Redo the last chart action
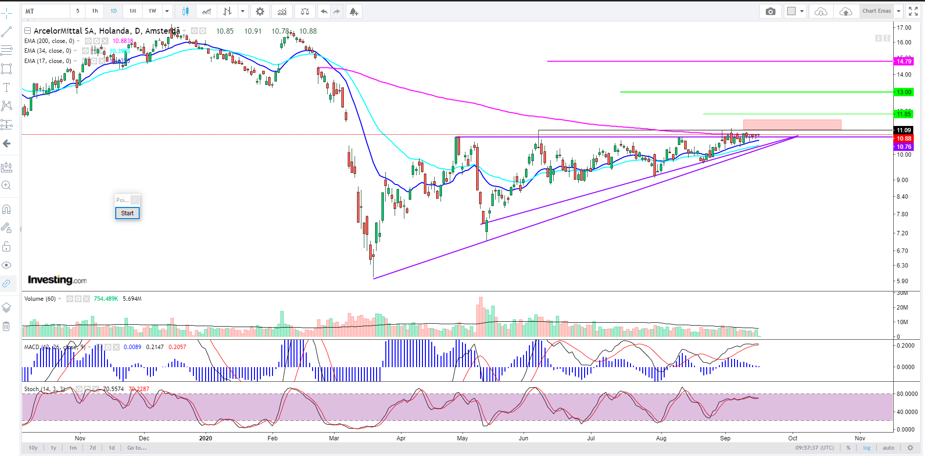 [337, 11]
